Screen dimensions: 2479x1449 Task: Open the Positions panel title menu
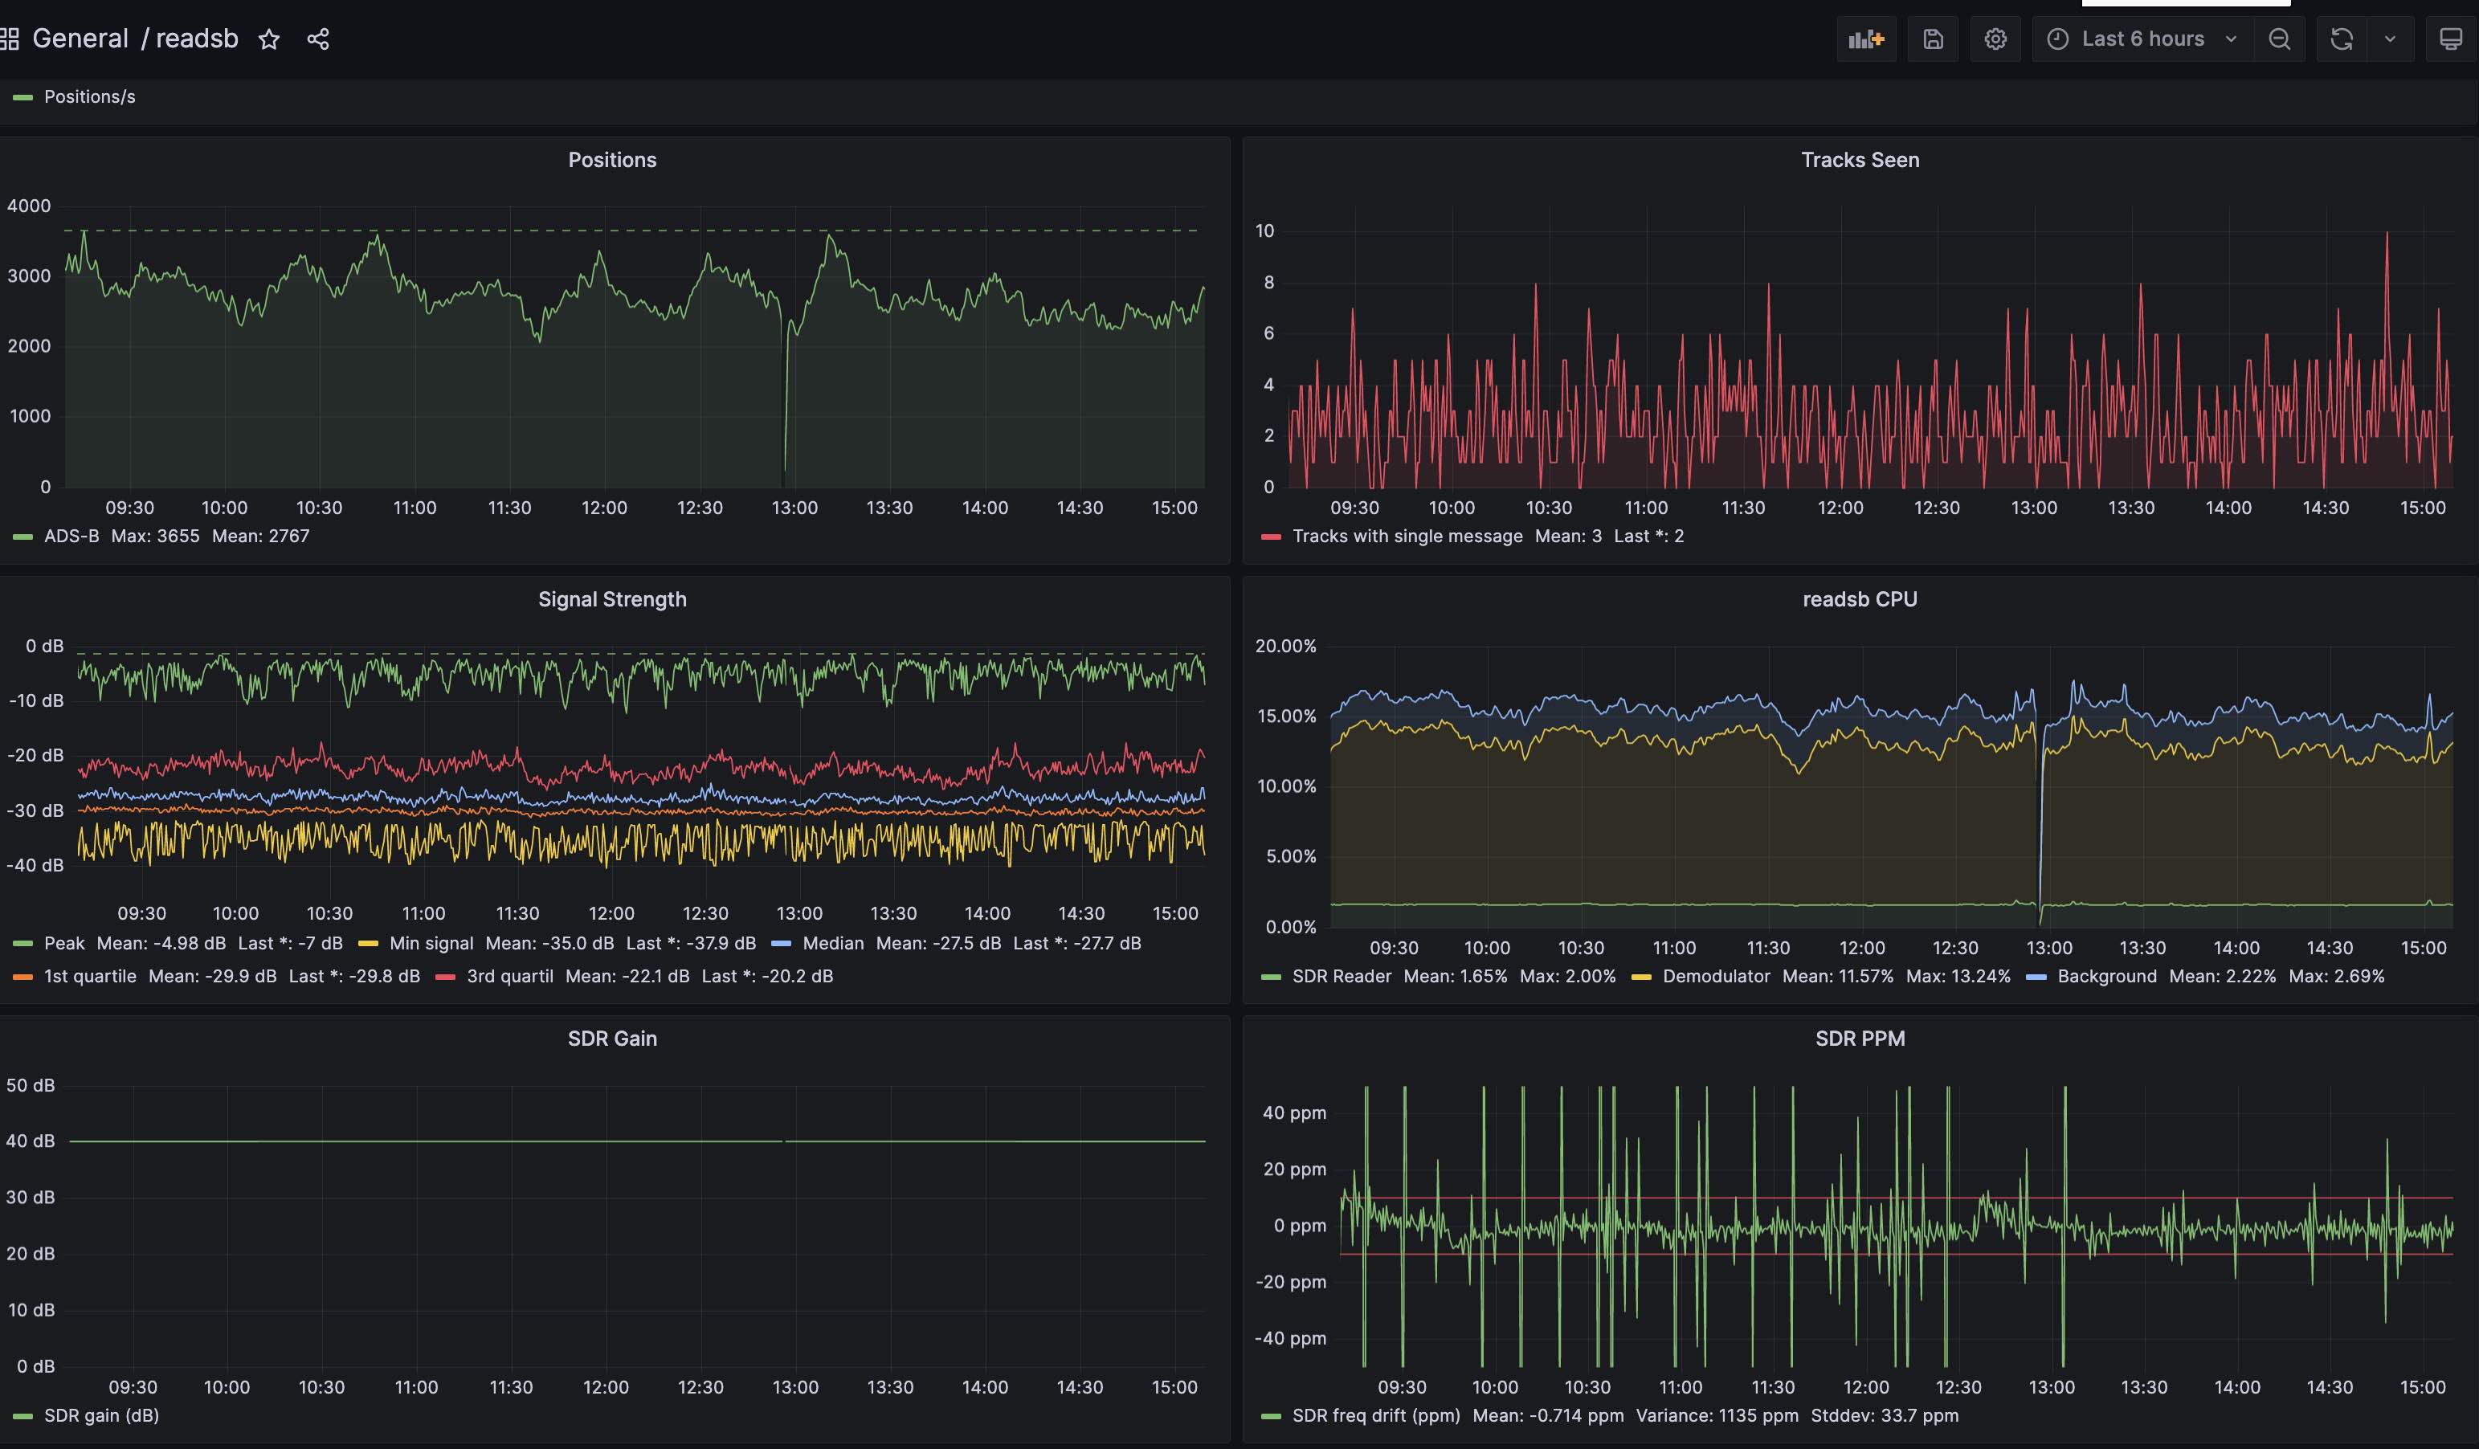tap(612, 161)
